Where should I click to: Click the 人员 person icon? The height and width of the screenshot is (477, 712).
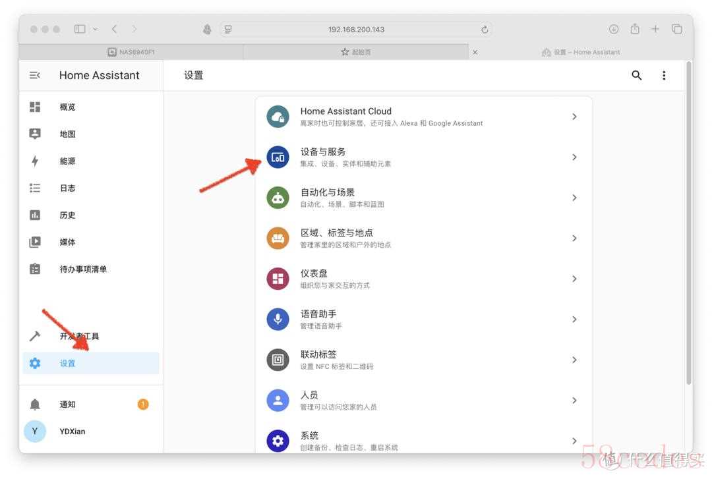click(x=278, y=401)
